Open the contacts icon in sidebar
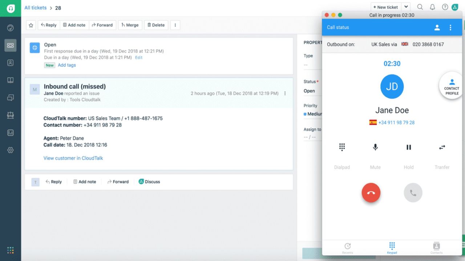 tap(11, 63)
